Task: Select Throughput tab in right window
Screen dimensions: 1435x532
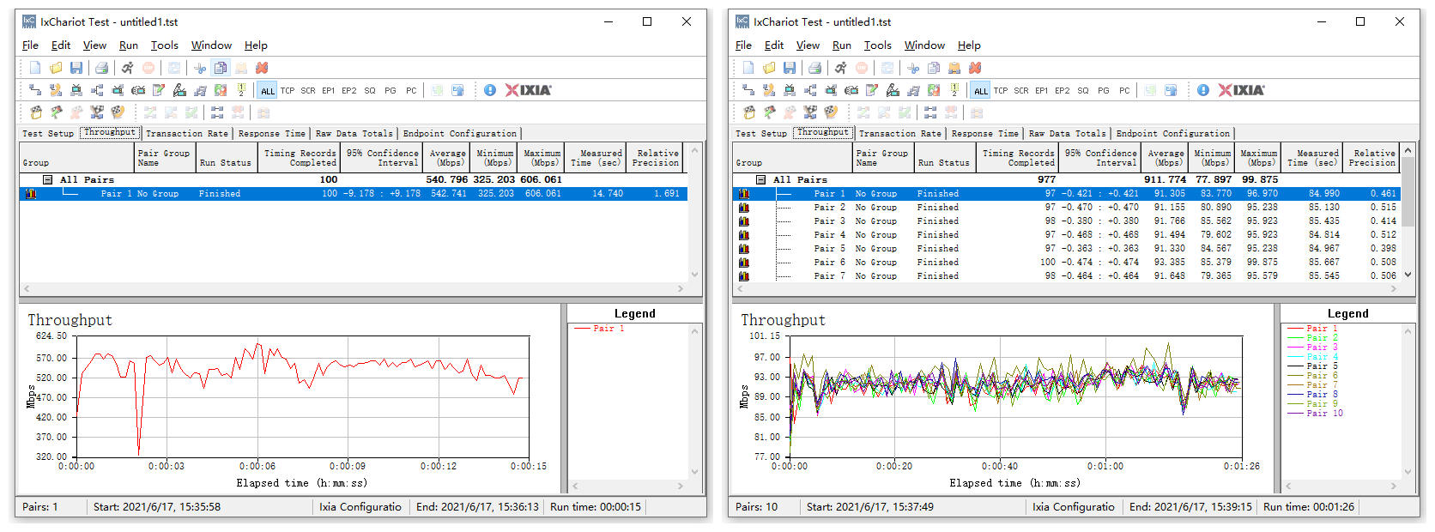Action: tap(823, 133)
